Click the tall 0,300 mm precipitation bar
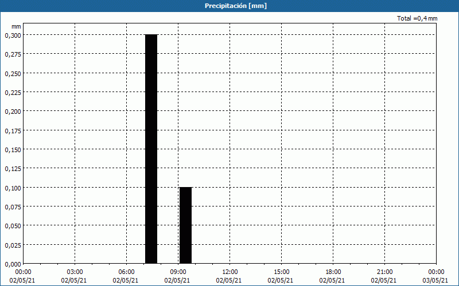This screenshot has width=459, height=286. click(151, 149)
